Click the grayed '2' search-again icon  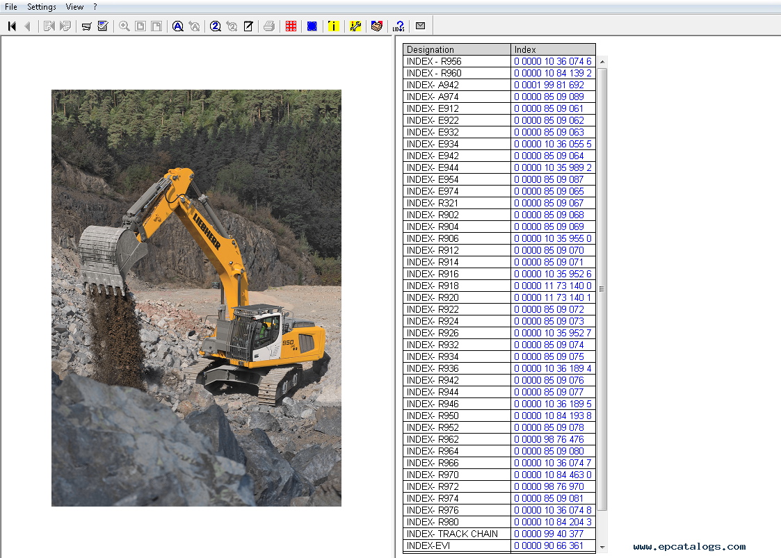[232, 26]
